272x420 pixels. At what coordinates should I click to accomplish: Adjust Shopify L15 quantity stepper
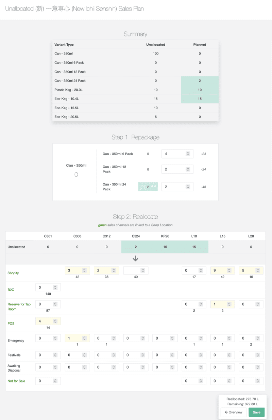click(230, 271)
